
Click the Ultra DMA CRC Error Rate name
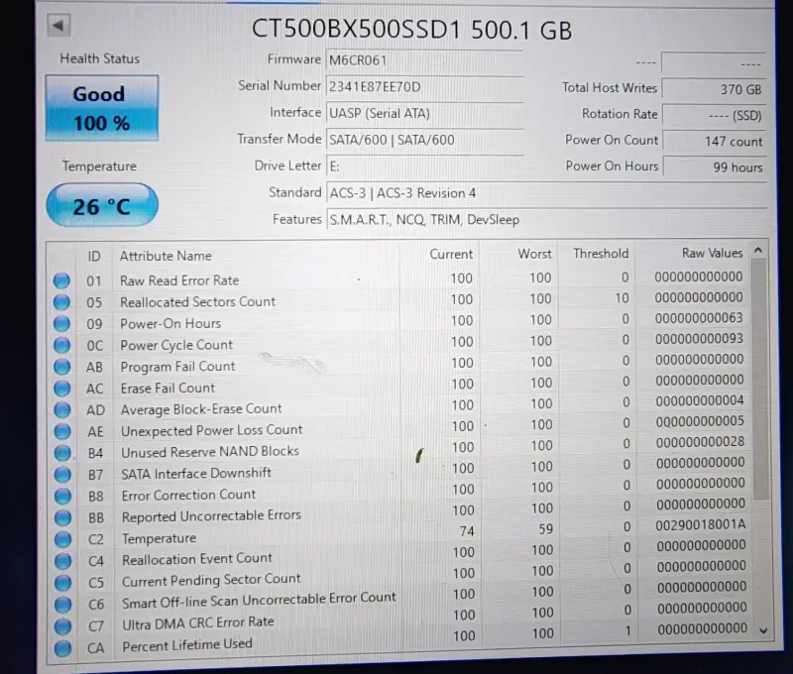point(198,622)
